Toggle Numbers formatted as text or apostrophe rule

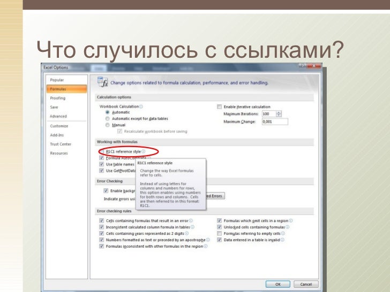pyautogui.click(x=101, y=240)
